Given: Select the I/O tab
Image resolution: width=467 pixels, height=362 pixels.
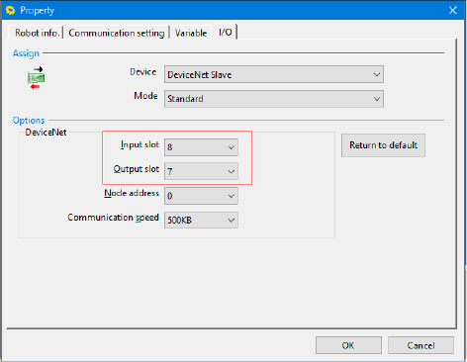Looking at the screenshot, I should click(x=225, y=32).
